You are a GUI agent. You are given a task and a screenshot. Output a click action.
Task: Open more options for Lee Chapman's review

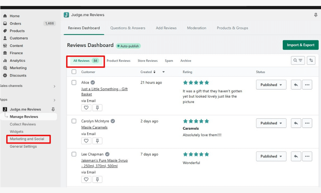click(x=307, y=156)
